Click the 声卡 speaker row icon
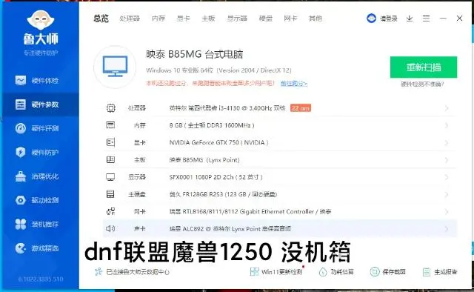 110,228
